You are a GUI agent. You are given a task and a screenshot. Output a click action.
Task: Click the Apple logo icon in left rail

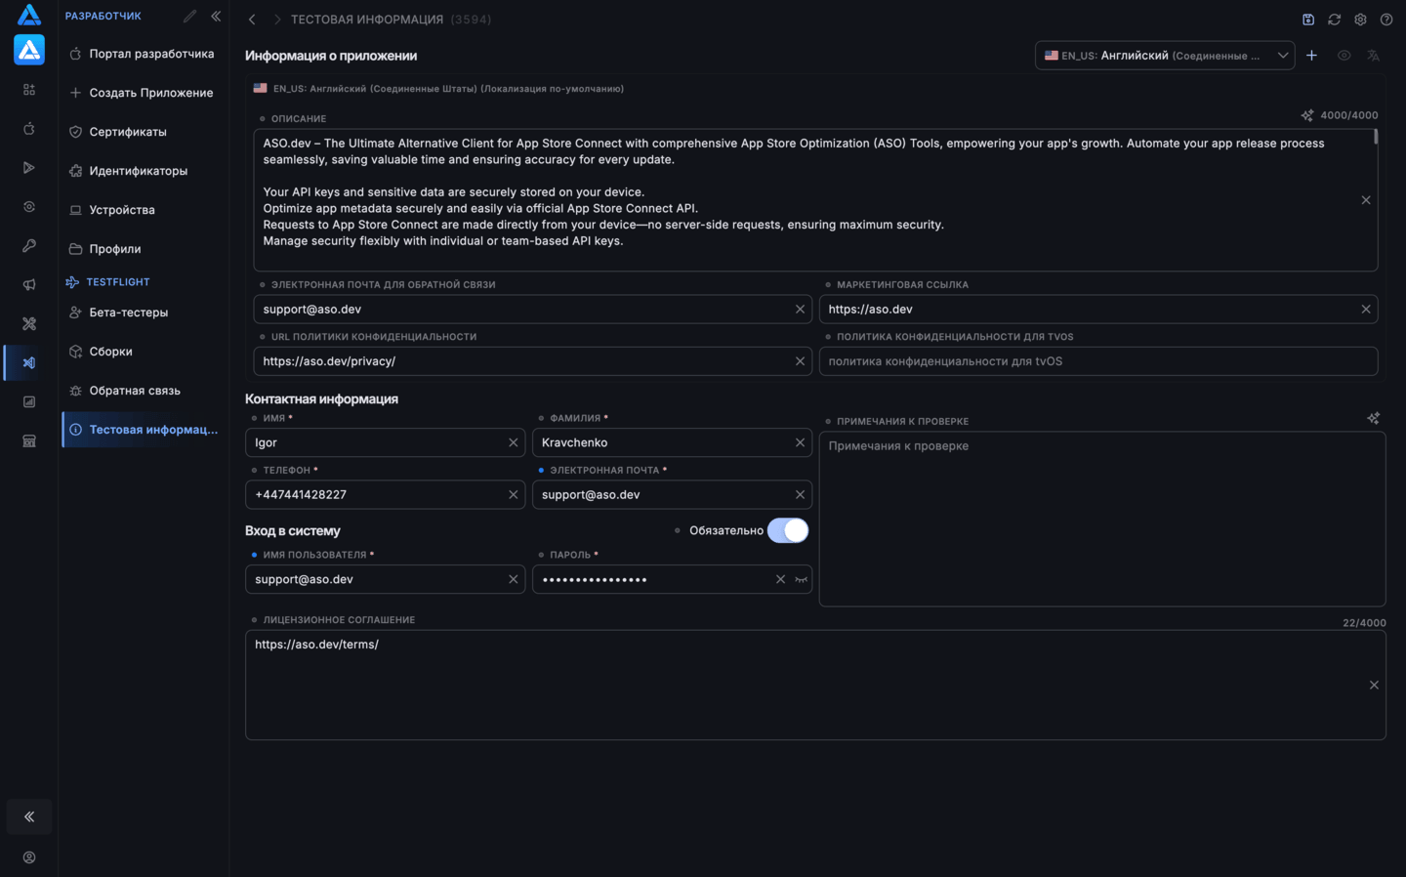click(x=29, y=129)
